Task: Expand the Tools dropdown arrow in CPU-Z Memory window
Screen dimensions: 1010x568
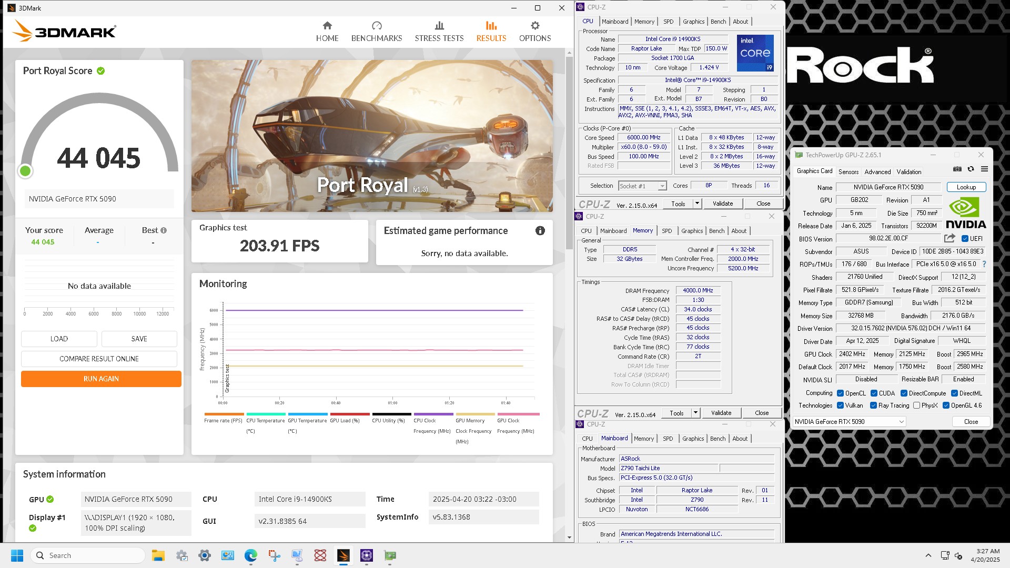Action: 695,413
